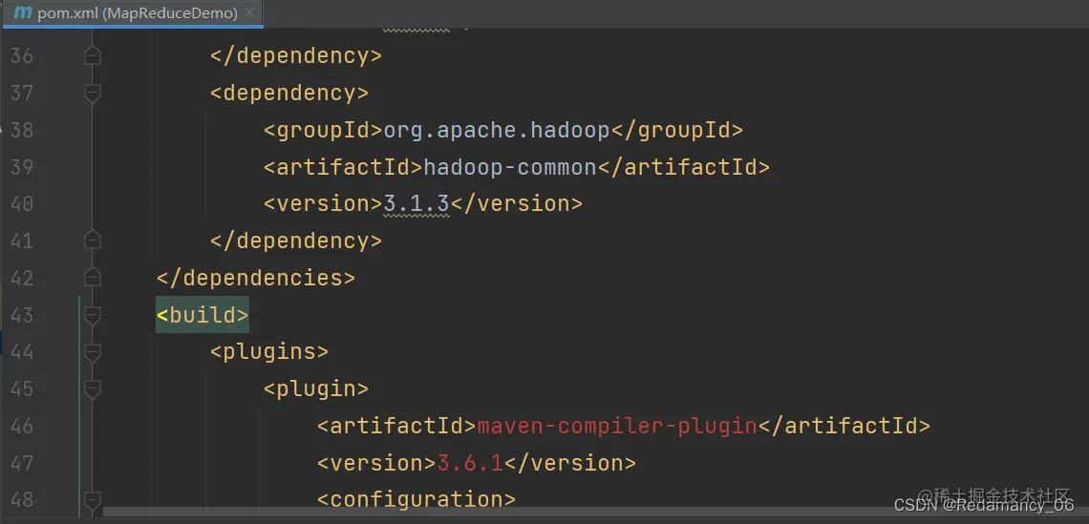Click the hadoop-common artifactId value
The width and height of the screenshot is (1089, 524).
click(510, 167)
